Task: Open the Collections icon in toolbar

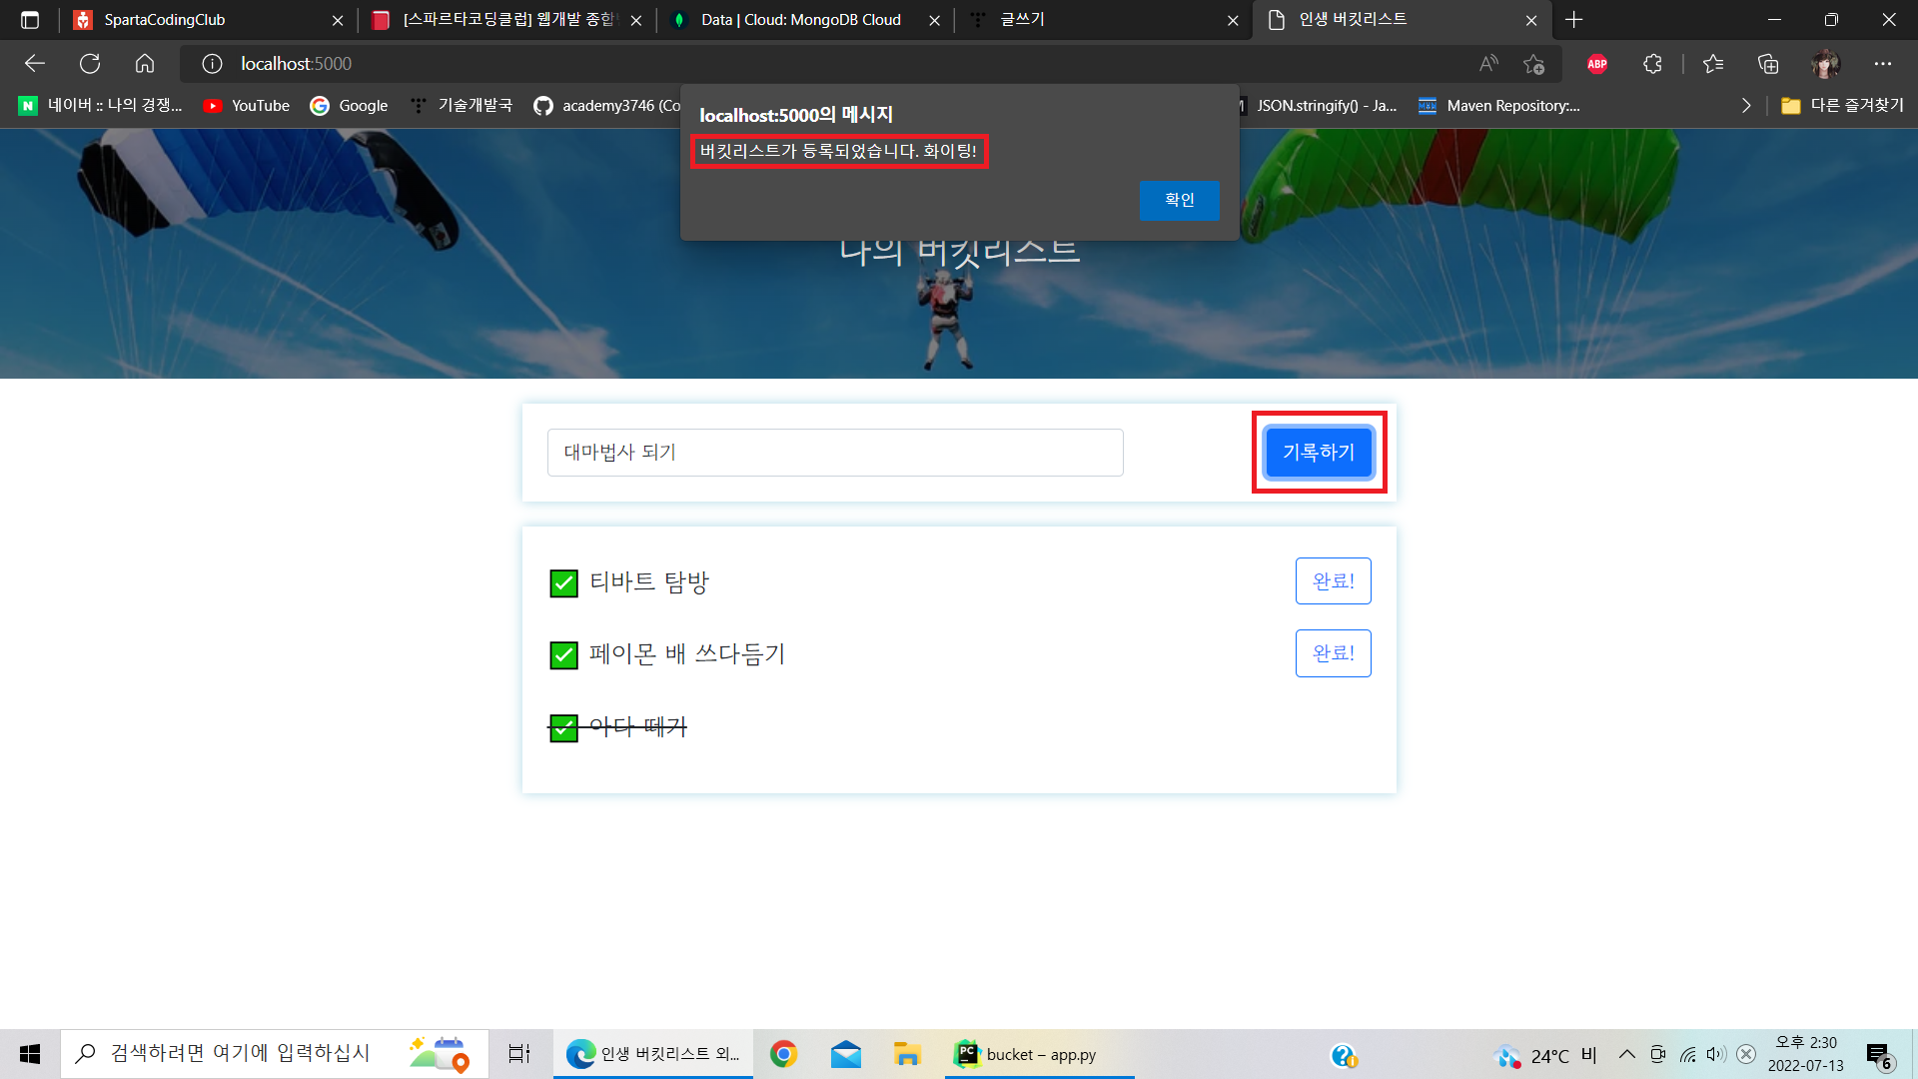Action: (1768, 64)
